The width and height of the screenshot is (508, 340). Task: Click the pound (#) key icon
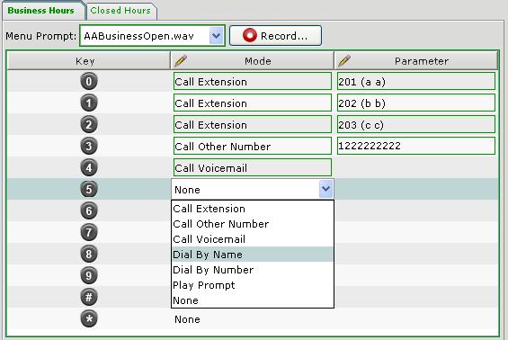(89, 297)
